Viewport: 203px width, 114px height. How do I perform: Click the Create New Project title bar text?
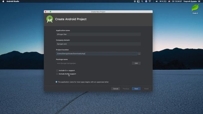point(98,12)
